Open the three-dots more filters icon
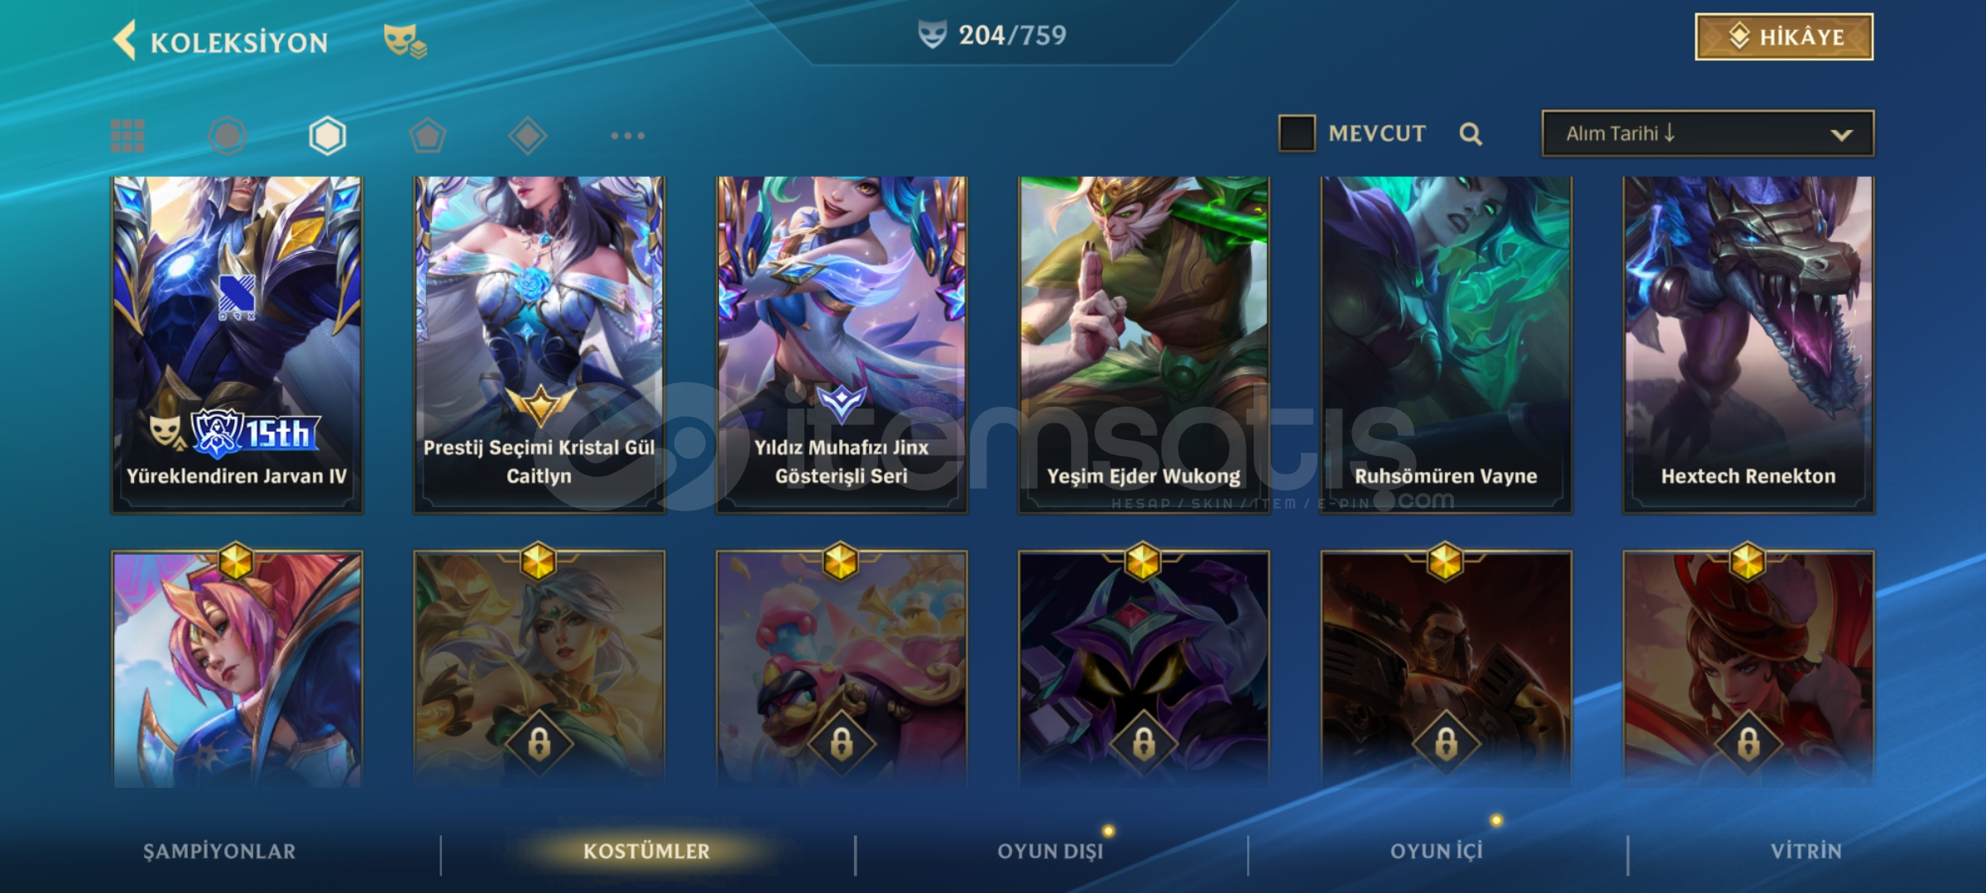 [x=628, y=136]
